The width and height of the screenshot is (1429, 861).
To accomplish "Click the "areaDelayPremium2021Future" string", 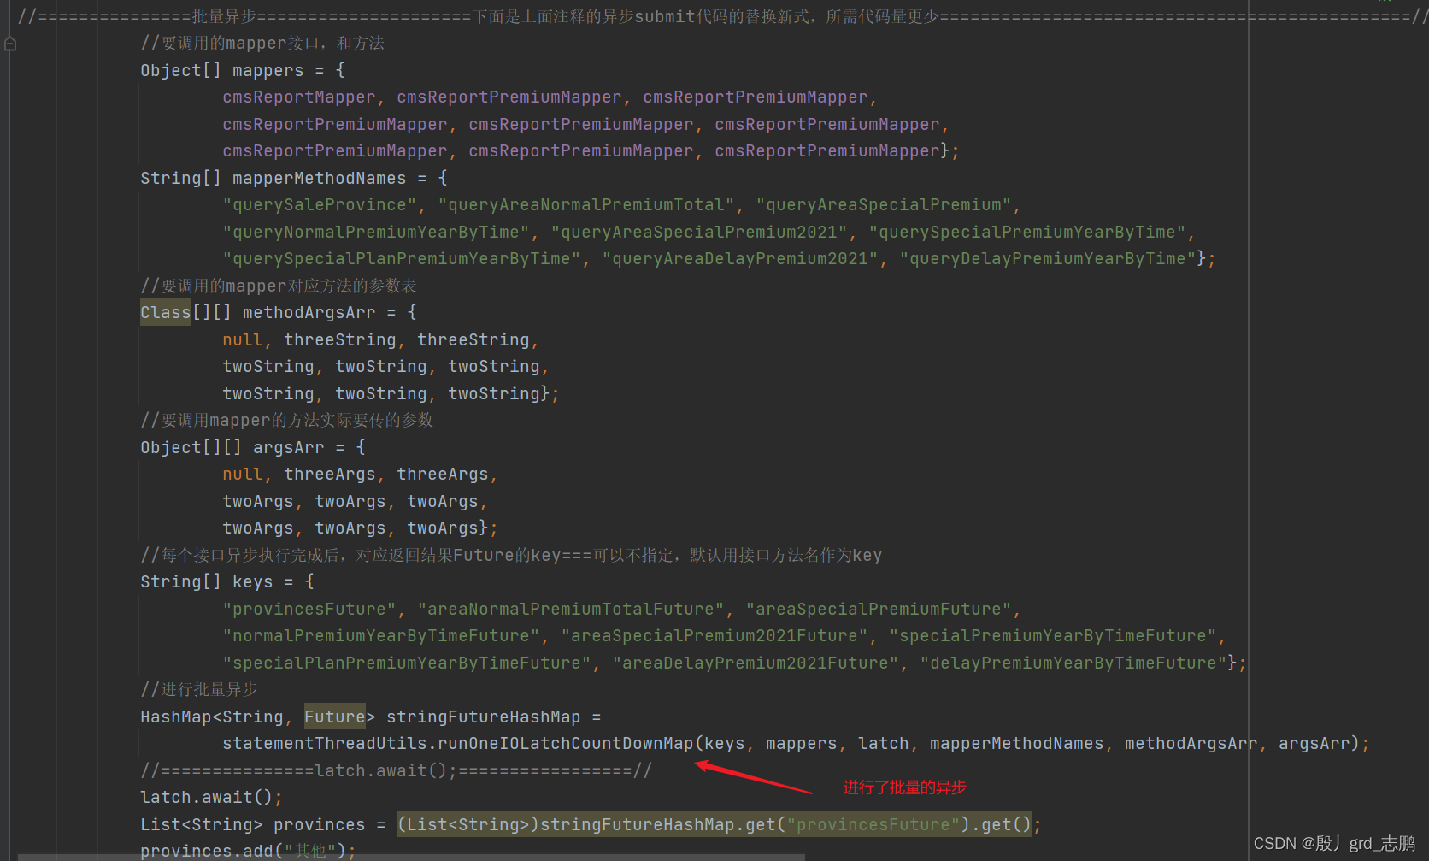I will [x=756, y=663].
